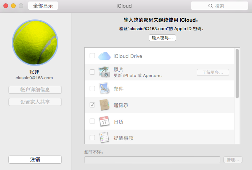Enable the 照片 checkbox
Viewport: 252px width, 170px height.
92,72
